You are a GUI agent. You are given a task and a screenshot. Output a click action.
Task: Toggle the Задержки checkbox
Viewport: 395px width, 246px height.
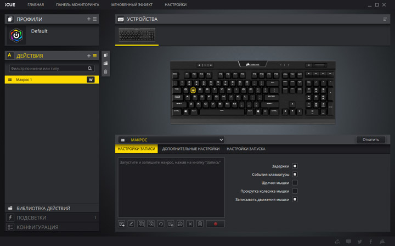click(295, 166)
